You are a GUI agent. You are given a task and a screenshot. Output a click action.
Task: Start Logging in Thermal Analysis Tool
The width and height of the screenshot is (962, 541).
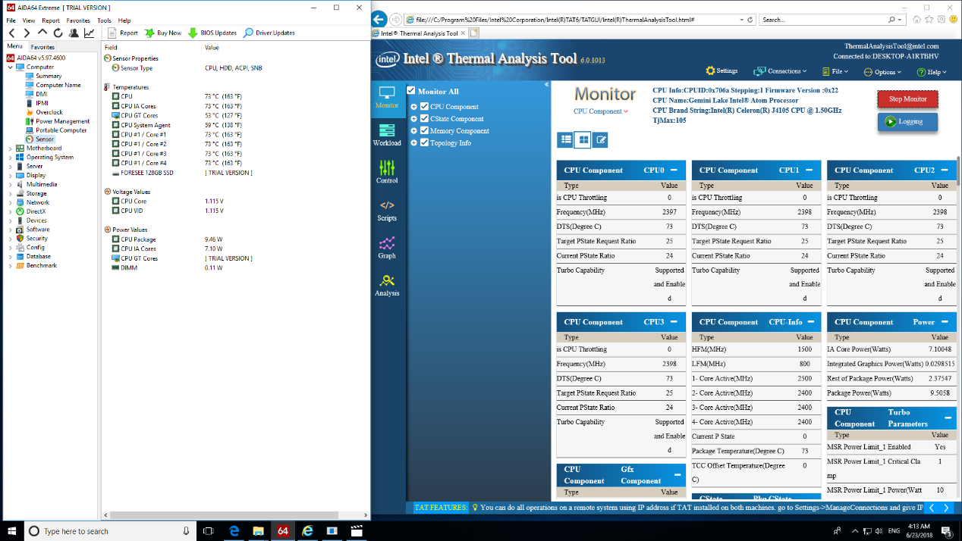pos(907,121)
